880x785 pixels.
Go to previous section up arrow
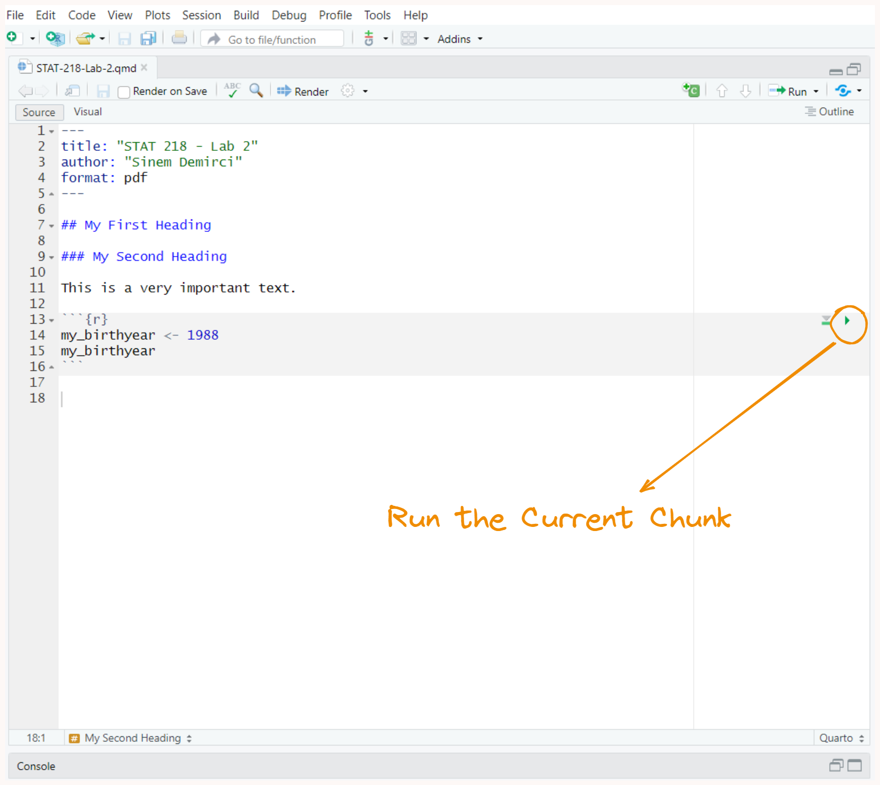tap(722, 91)
